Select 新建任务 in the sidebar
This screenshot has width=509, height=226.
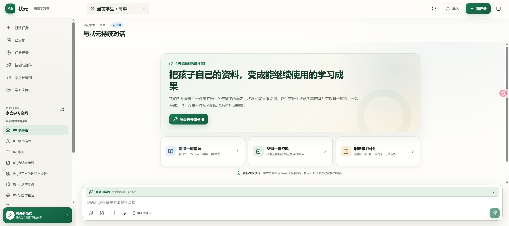tap(36, 28)
